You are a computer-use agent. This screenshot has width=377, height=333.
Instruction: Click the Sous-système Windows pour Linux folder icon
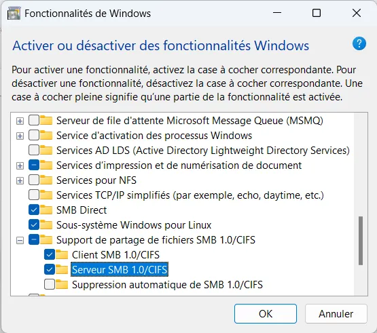pos(46,224)
